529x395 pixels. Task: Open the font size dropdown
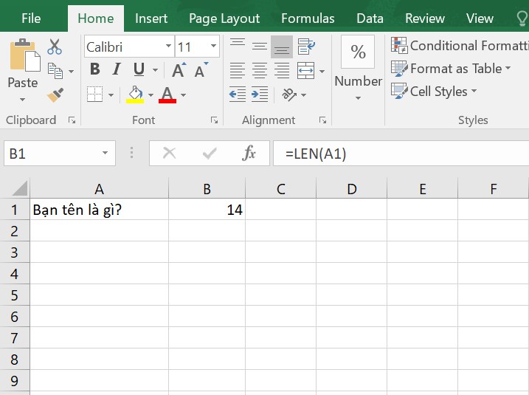pos(213,46)
